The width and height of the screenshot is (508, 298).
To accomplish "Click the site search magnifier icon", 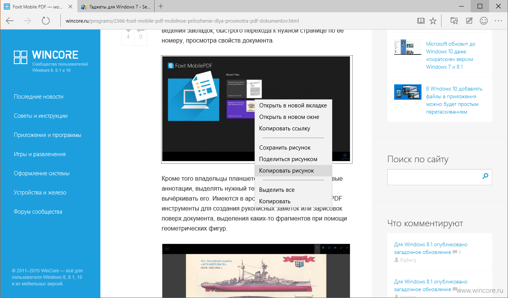I will [x=485, y=176].
